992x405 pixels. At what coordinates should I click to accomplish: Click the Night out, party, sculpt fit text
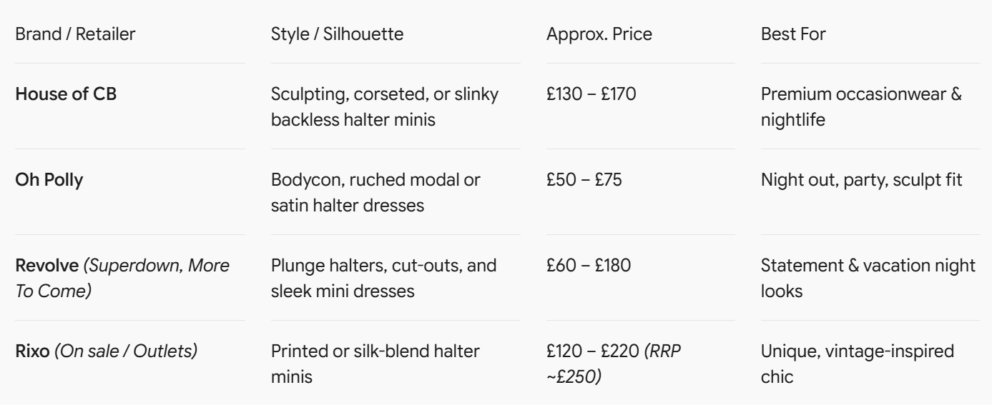[861, 180]
